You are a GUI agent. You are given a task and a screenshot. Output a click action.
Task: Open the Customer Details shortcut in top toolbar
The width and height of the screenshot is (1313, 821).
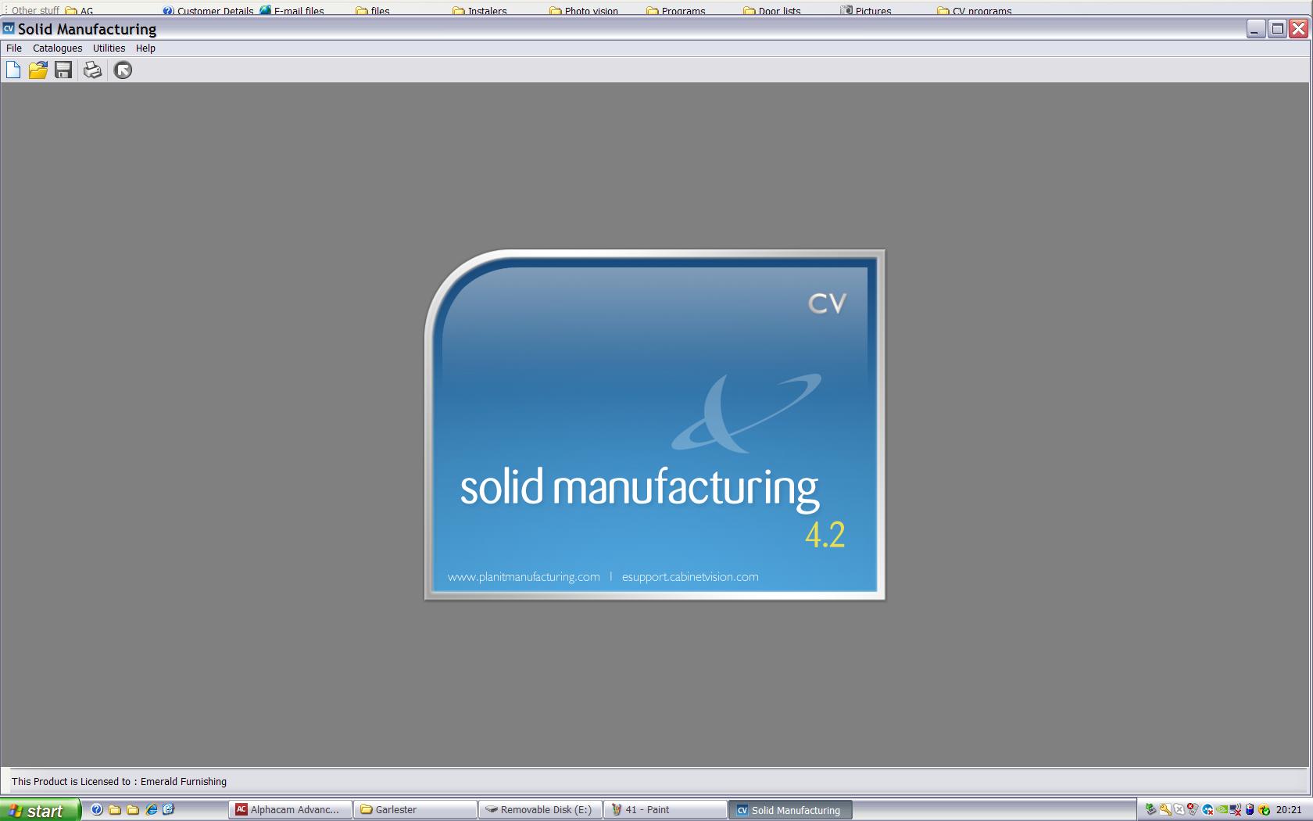(209, 11)
